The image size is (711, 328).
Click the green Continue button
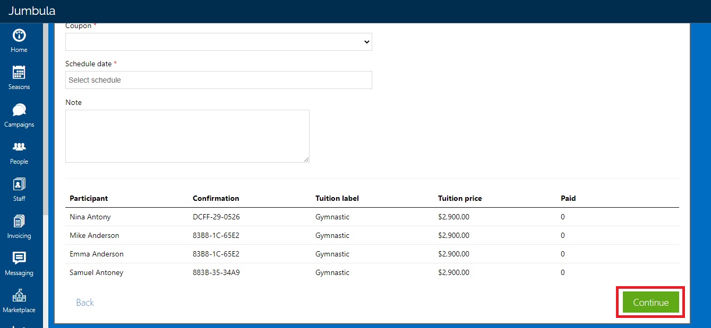(651, 302)
